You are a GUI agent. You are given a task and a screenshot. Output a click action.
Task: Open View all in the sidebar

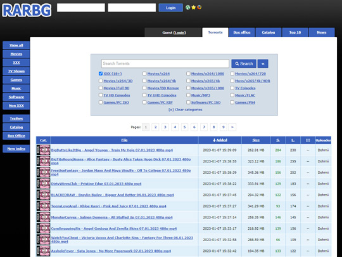pyautogui.click(x=16, y=45)
